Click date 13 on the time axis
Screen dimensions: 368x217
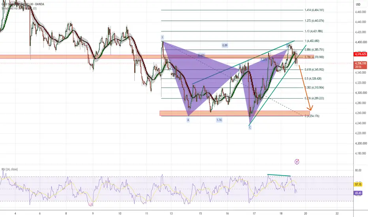click(x=171, y=213)
